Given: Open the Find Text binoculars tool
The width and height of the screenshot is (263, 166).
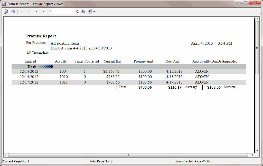Looking at the screenshot, I should pyautogui.click(x=83, y=12).
